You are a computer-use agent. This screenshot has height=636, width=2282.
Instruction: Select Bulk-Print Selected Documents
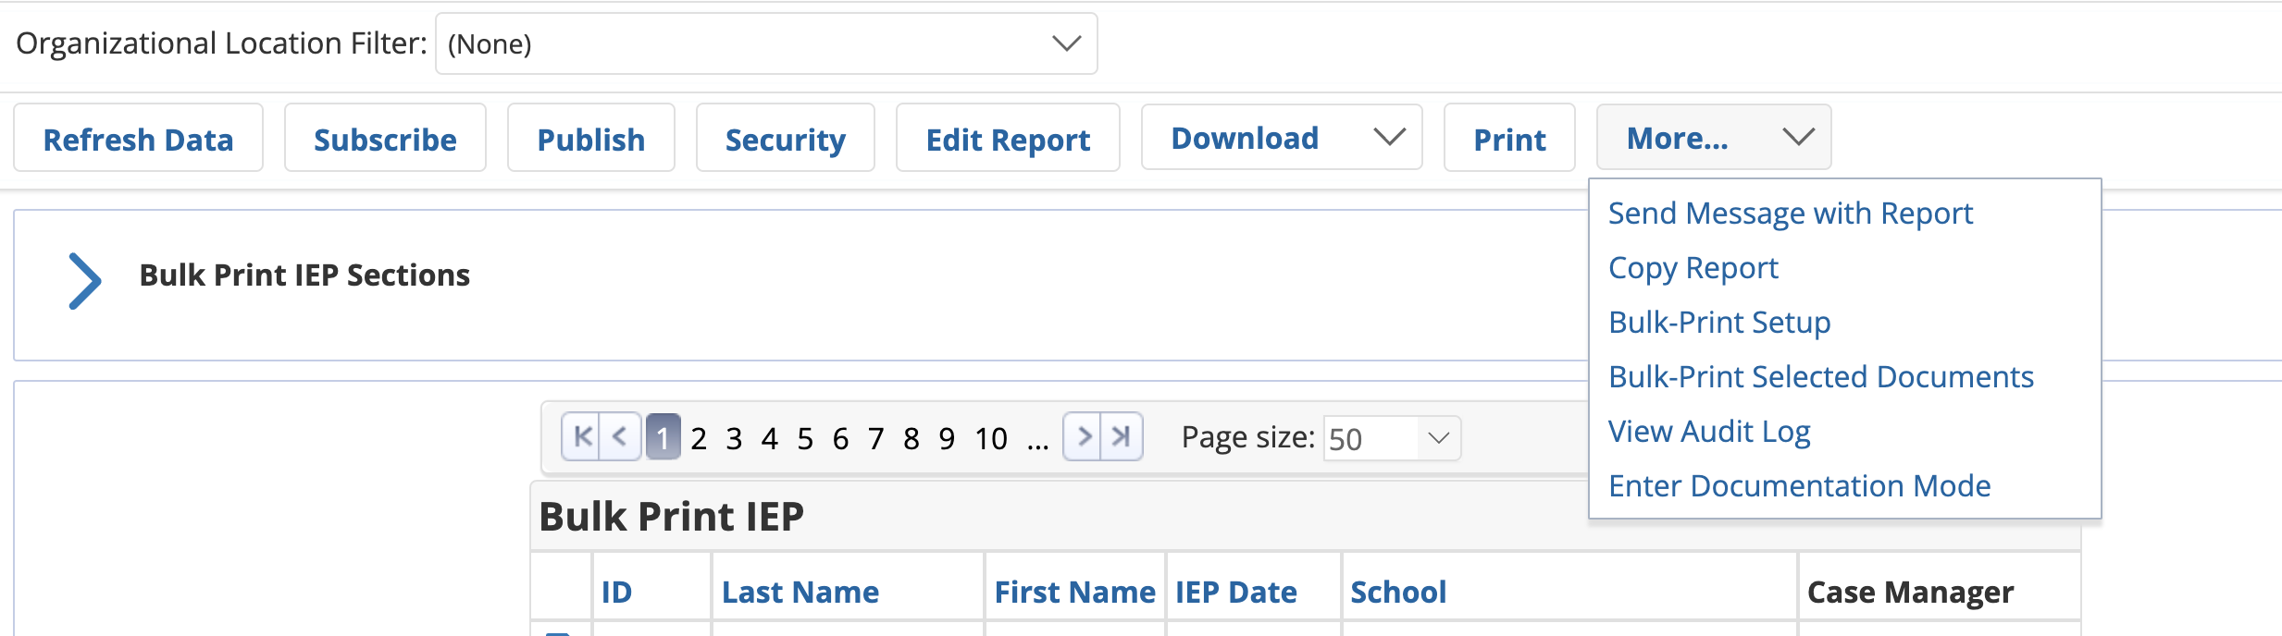coord(1821,376)
